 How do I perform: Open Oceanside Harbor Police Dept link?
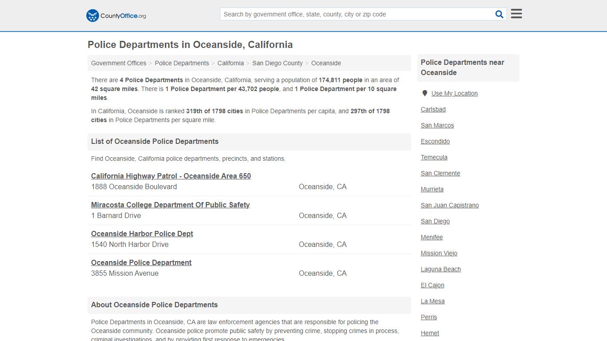(142, 234)
